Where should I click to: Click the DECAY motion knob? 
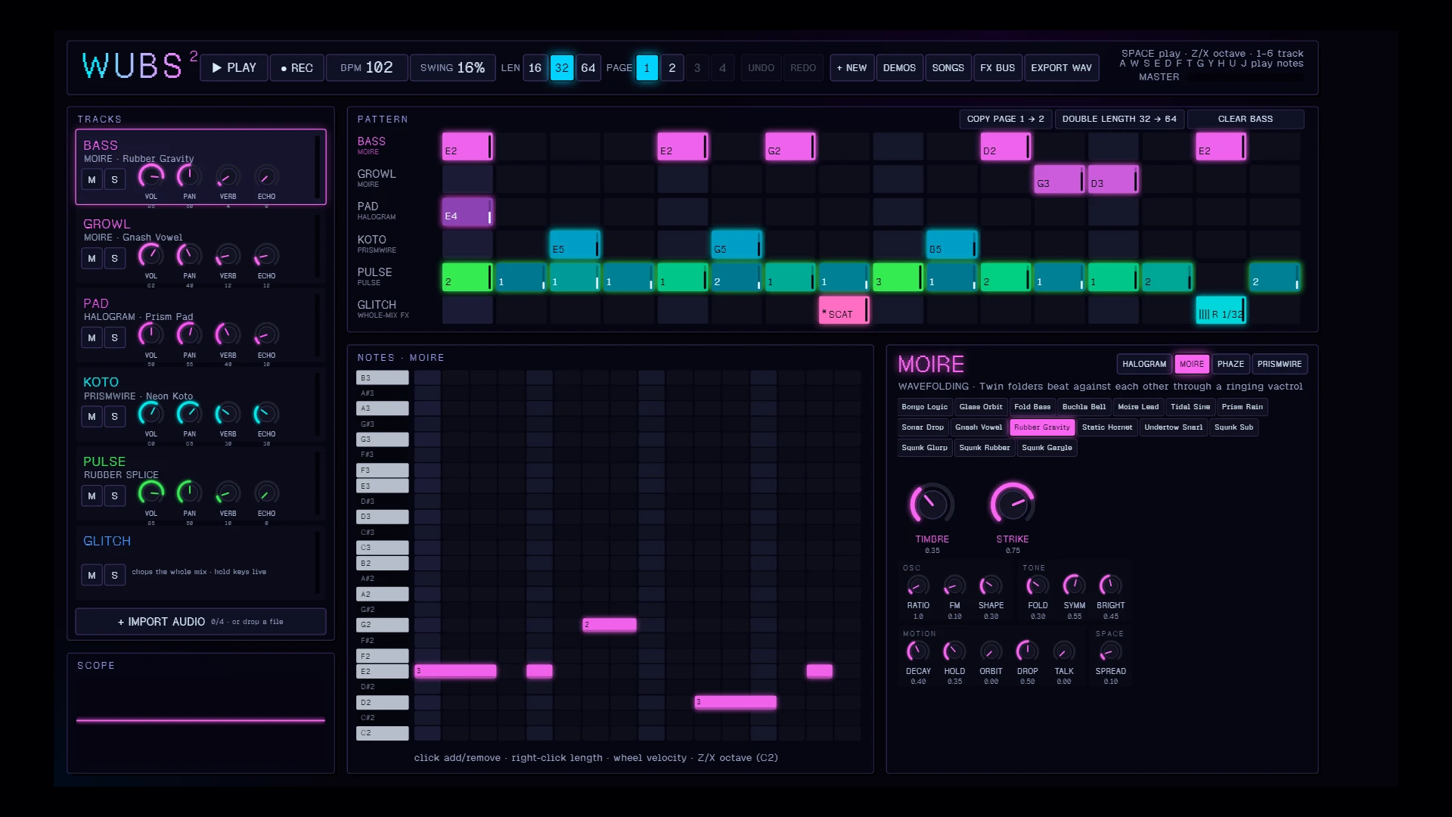[918, 651]
